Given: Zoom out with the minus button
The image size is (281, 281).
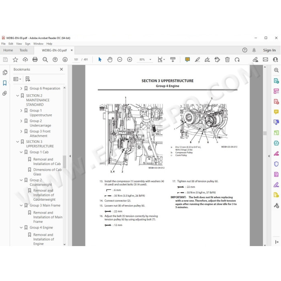Looking at the screenshot, I should 120,59.
